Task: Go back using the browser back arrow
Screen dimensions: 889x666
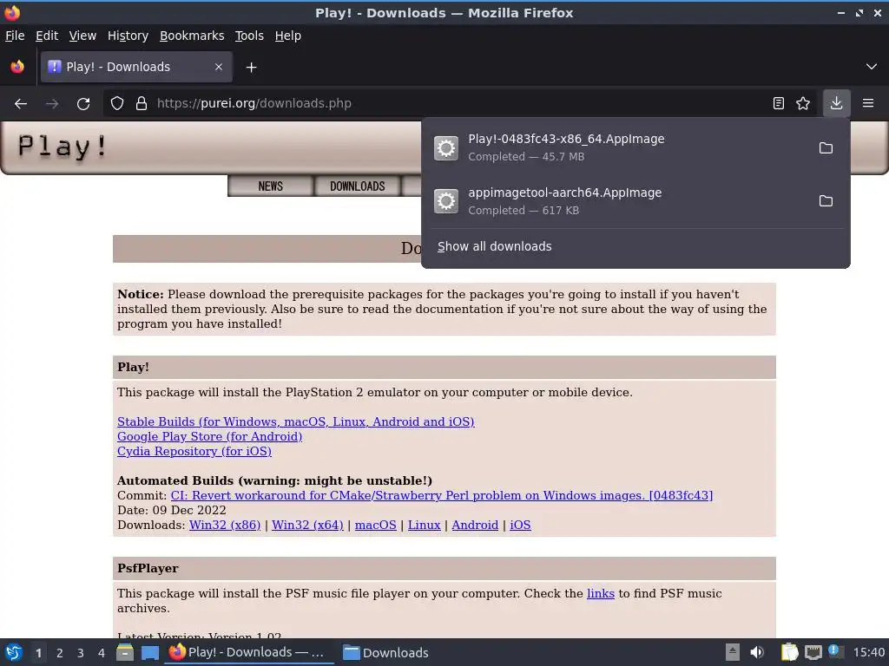Action: pyautogui.click(x=21, y=103)
